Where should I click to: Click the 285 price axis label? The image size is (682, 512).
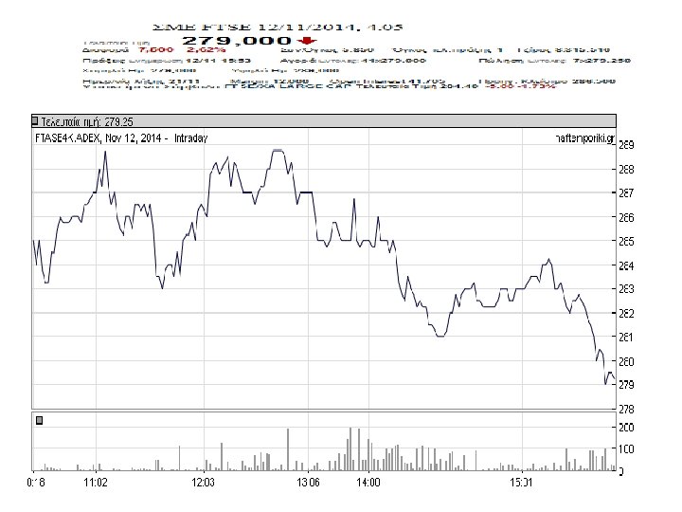626,241
